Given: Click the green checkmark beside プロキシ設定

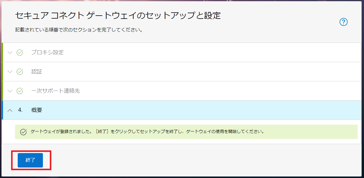Looking at the screenshot, I should click(19, 53).
